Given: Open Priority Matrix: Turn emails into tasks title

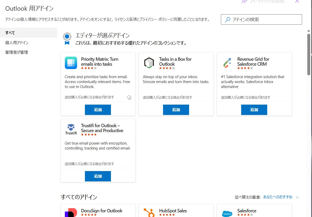Looking at the screenshot, I should click(100, 62).
